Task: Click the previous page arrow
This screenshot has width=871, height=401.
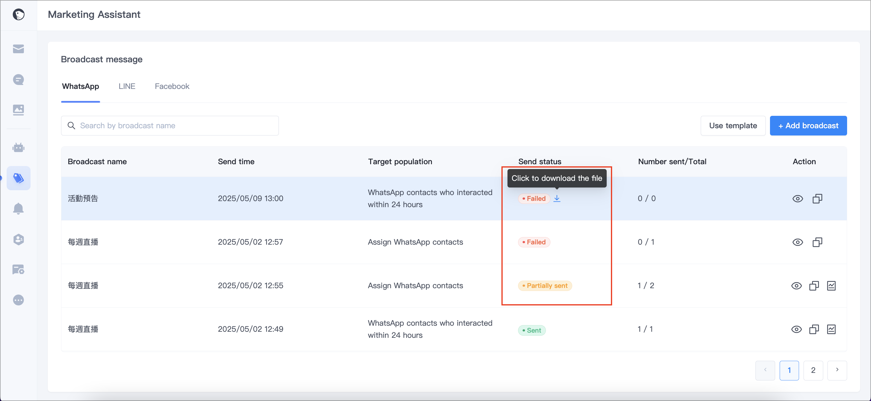Action: [x=765, y=370]
